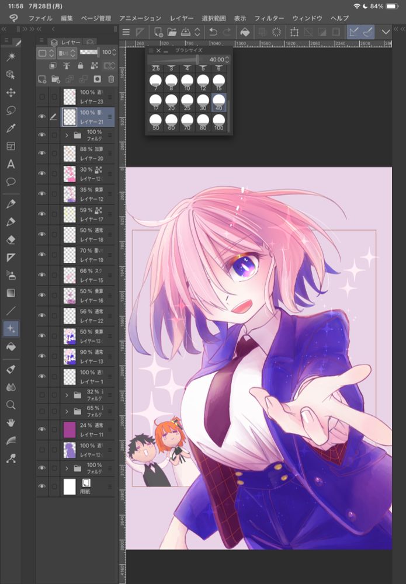Open the ファイル menu
406x584 pixels.
[41, 18]
